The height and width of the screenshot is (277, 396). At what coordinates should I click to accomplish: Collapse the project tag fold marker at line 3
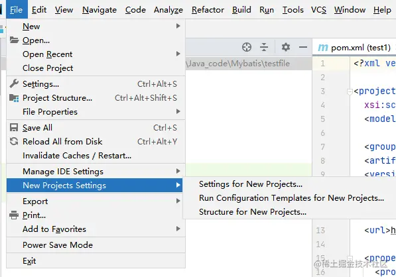coord(350,91)
